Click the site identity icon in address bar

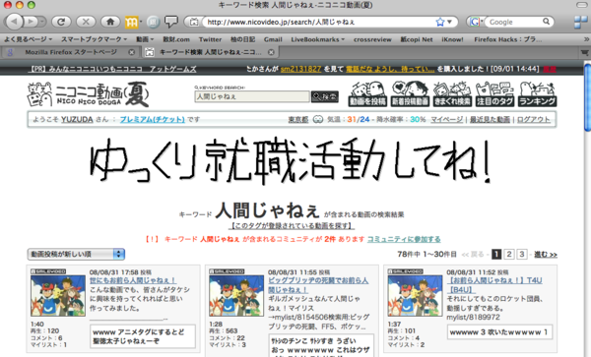tap(194, 22)
